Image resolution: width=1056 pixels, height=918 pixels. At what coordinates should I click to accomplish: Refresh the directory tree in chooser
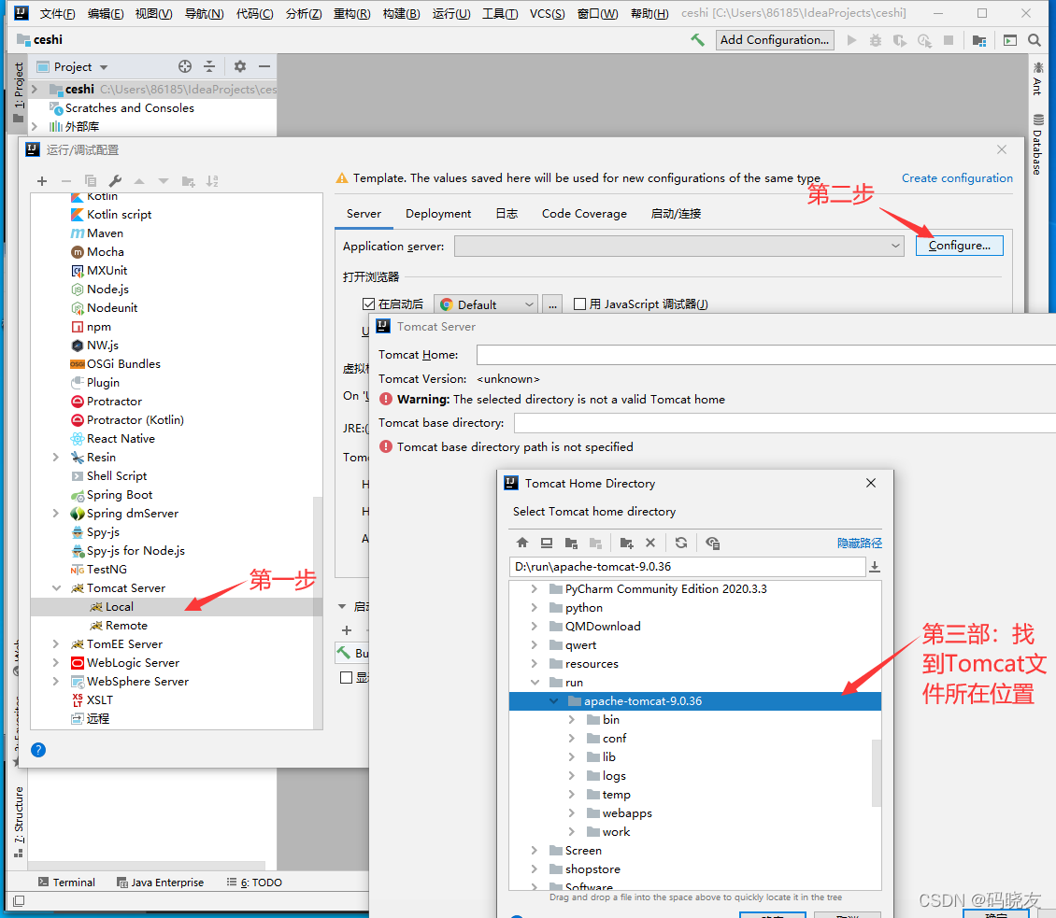click(681, 543)
